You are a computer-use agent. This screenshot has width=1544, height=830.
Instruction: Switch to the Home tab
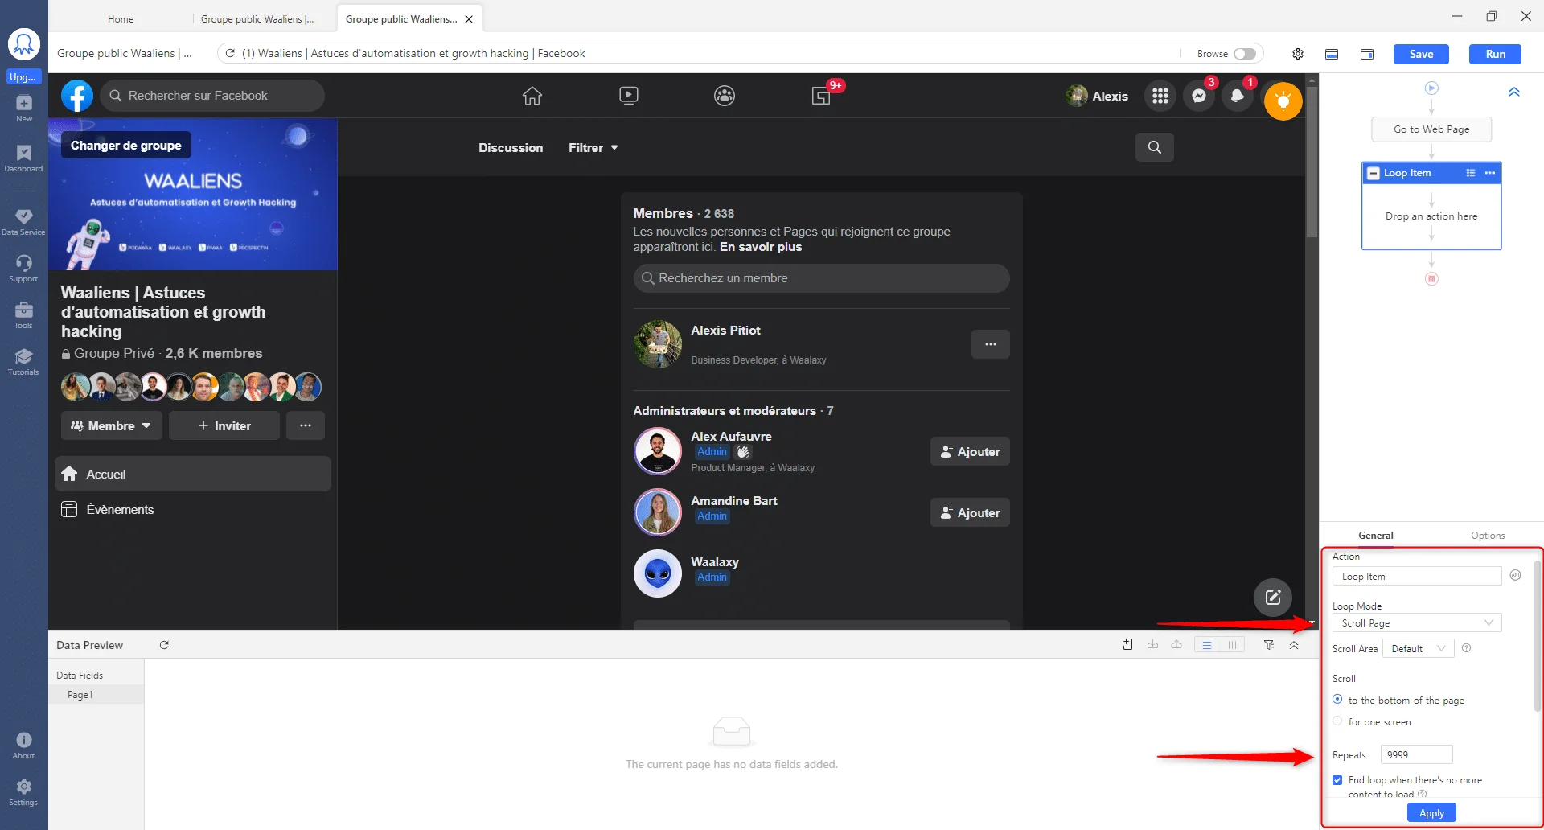tap(121, 19)
